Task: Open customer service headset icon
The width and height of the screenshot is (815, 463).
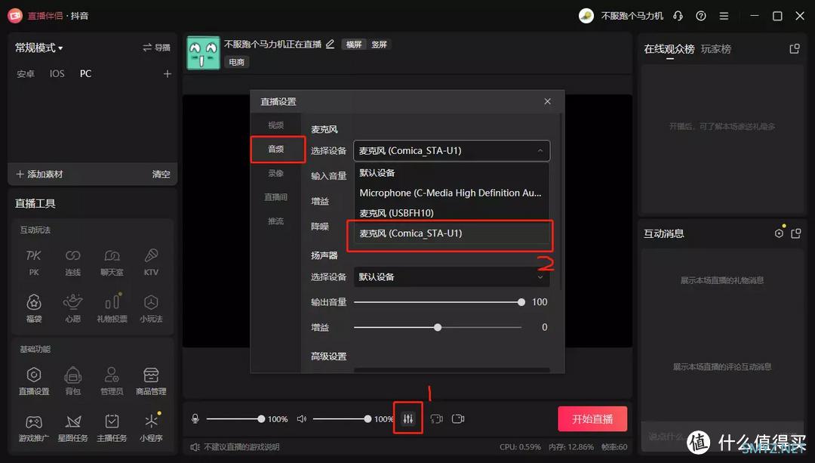Action: pos(678,16)
